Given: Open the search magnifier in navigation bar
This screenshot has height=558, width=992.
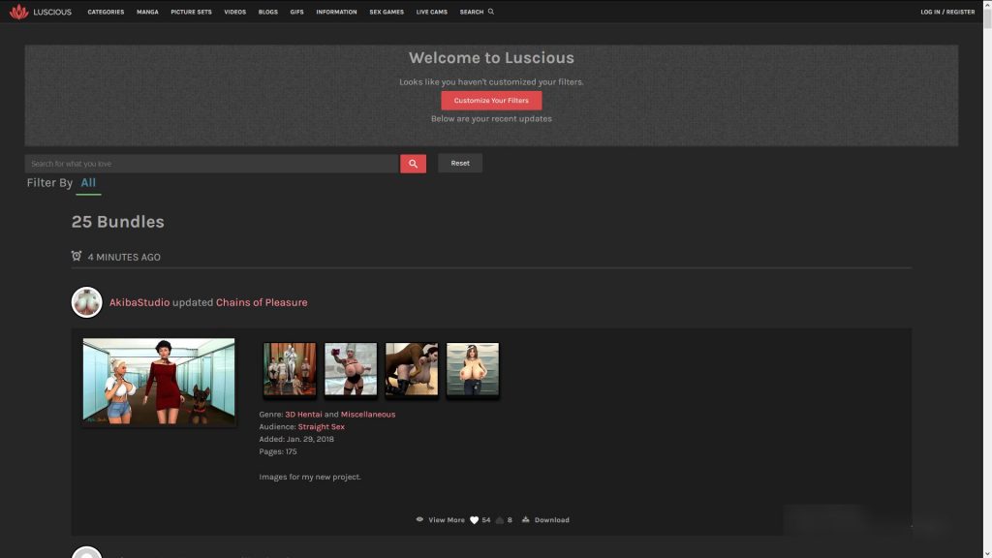Looking at the screenshot, I should pos(491,12).
